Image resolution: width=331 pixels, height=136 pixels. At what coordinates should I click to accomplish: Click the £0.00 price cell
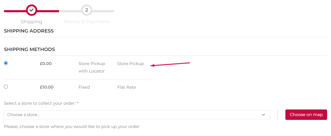tap(46, 64)
